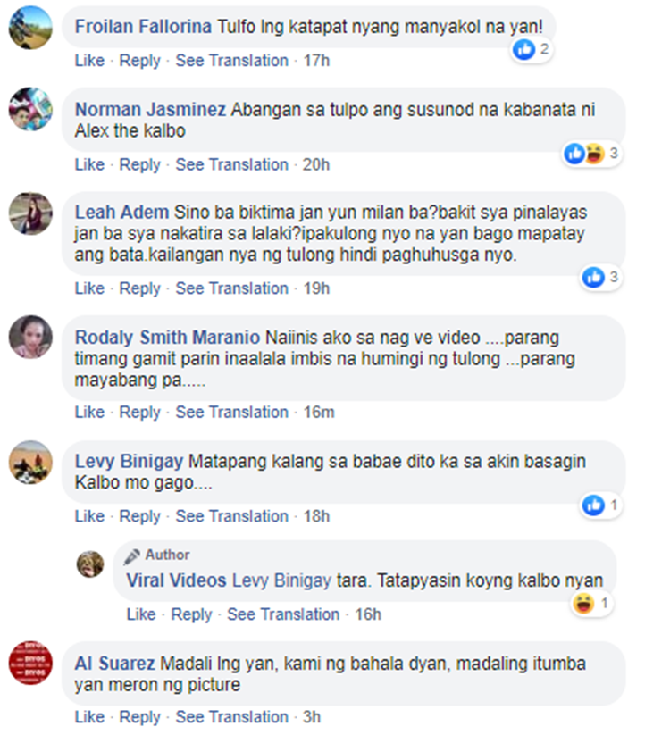This screenshot has width=670, height=735.
Task: View the like reactions on Leah Adem's comment
Action: (x=601, y=278)
